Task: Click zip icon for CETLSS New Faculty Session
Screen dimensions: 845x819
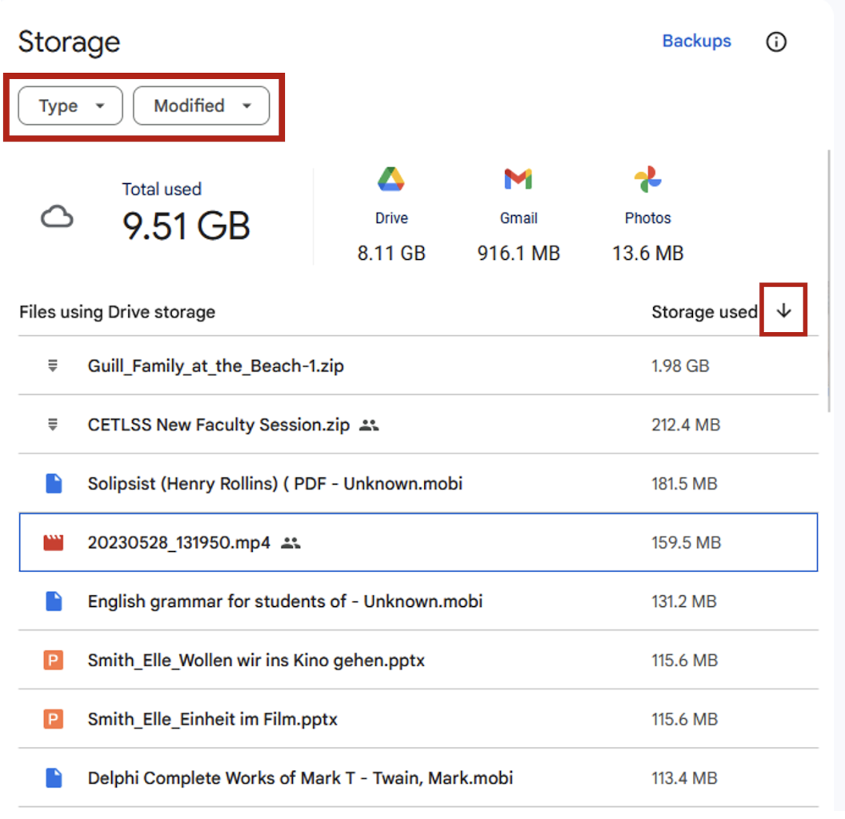Action: click(x=53, y=425)
